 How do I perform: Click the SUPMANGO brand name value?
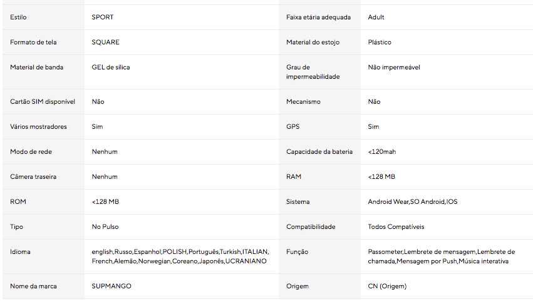(x=111, y=286)
